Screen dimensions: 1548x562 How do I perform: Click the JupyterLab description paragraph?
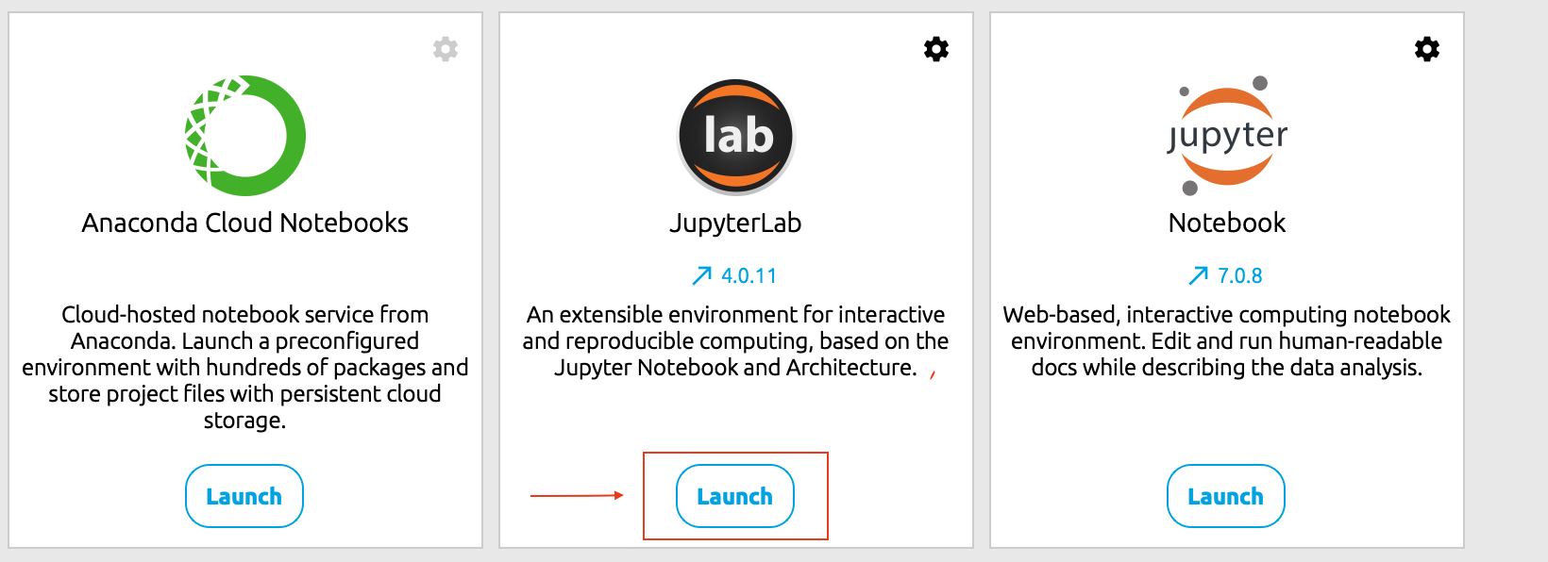pyautogui.click(x=736, y=340)
